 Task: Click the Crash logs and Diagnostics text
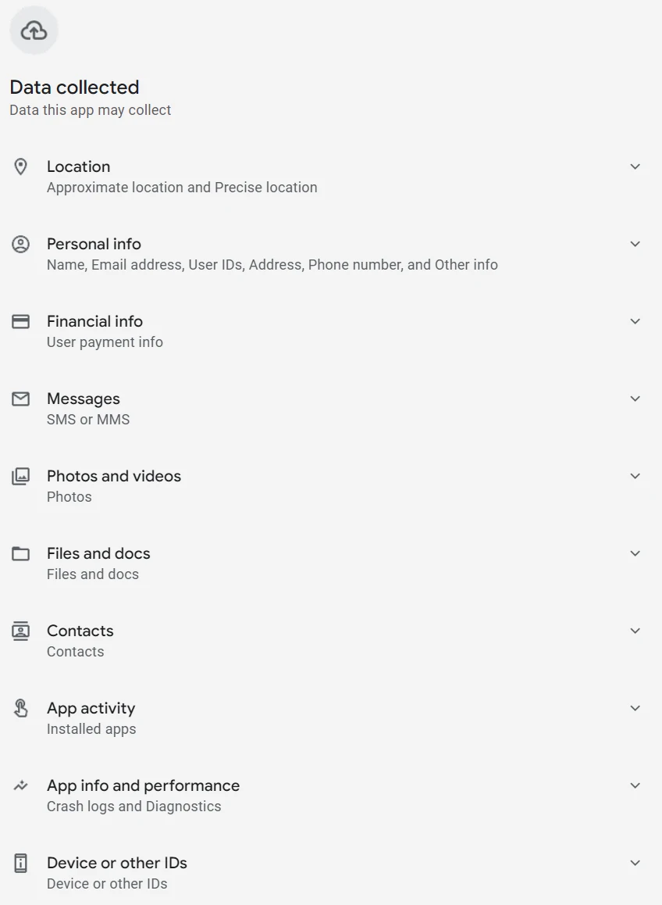tap(134, 806)
